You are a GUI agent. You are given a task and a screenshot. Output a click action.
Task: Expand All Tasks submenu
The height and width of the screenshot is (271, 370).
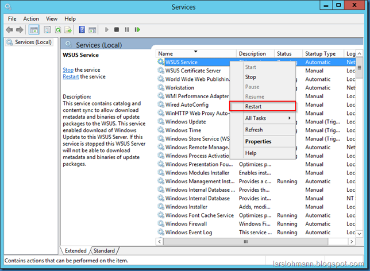[263, 118]
